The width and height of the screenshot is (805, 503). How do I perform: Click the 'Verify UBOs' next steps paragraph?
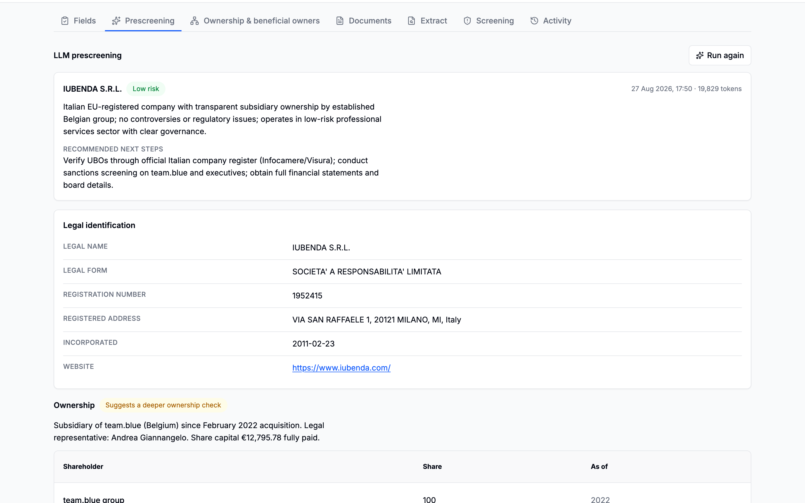(x=221, y=173)
